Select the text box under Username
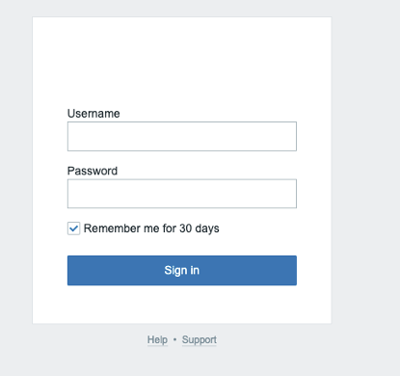Viewport: 400px width, 376px height. pyautogui.click(x=182, y=136)
